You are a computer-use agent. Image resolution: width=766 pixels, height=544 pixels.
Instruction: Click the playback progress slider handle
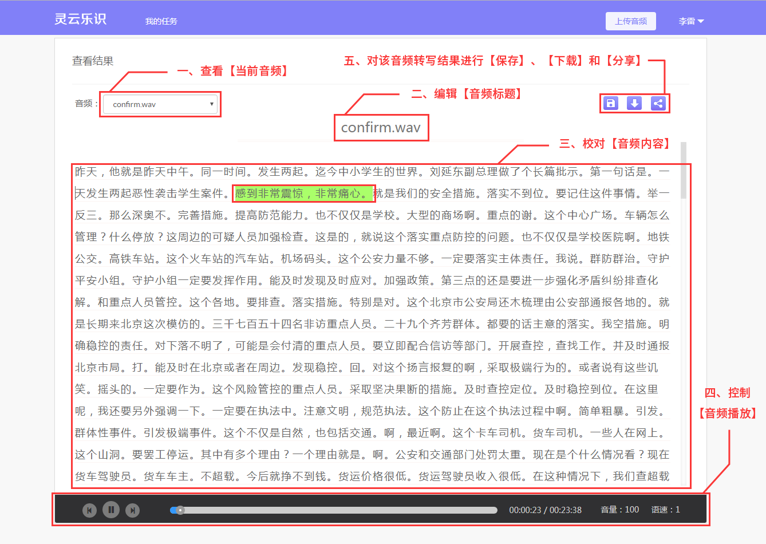180,510
